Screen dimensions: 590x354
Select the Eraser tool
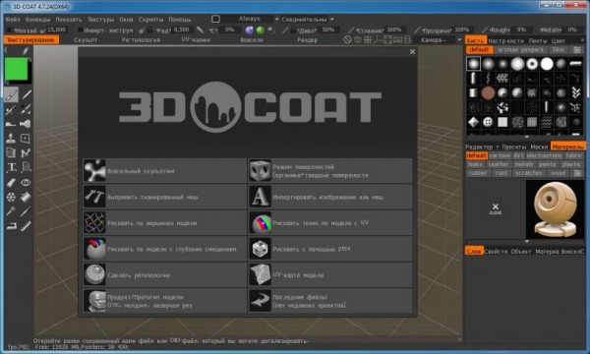pos(11,183)
